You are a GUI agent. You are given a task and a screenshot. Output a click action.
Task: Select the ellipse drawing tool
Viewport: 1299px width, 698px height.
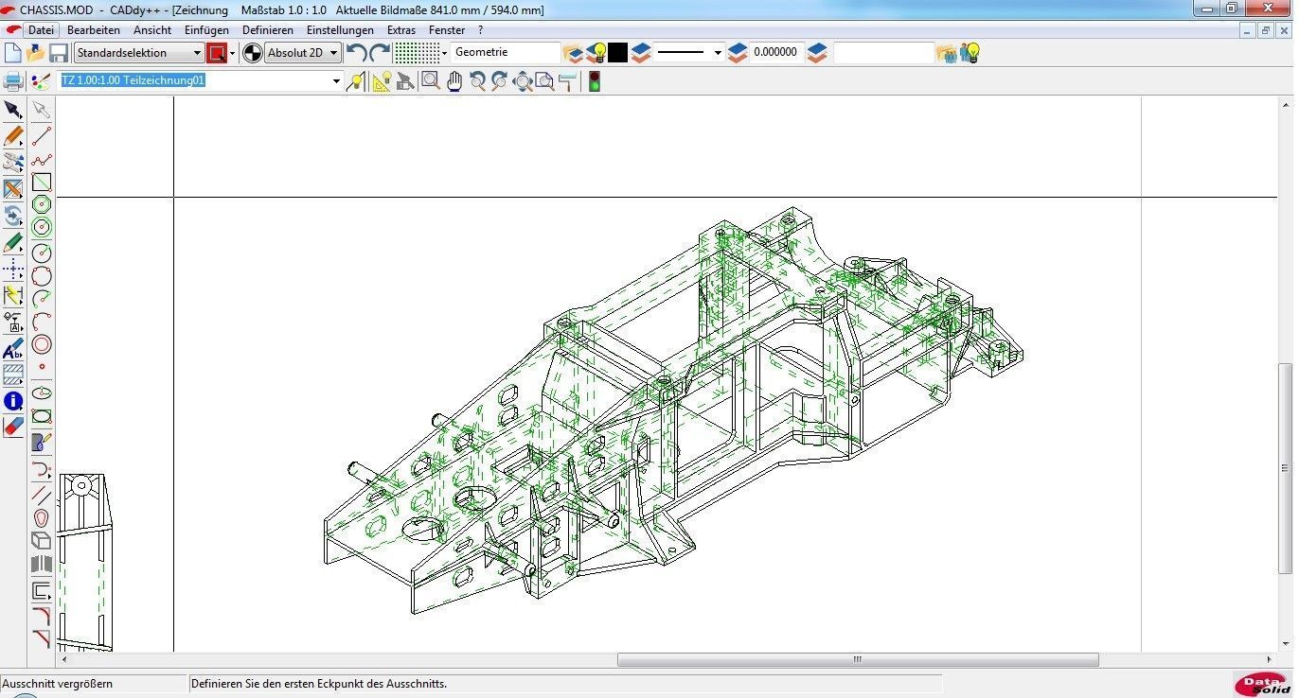point(42,393)
